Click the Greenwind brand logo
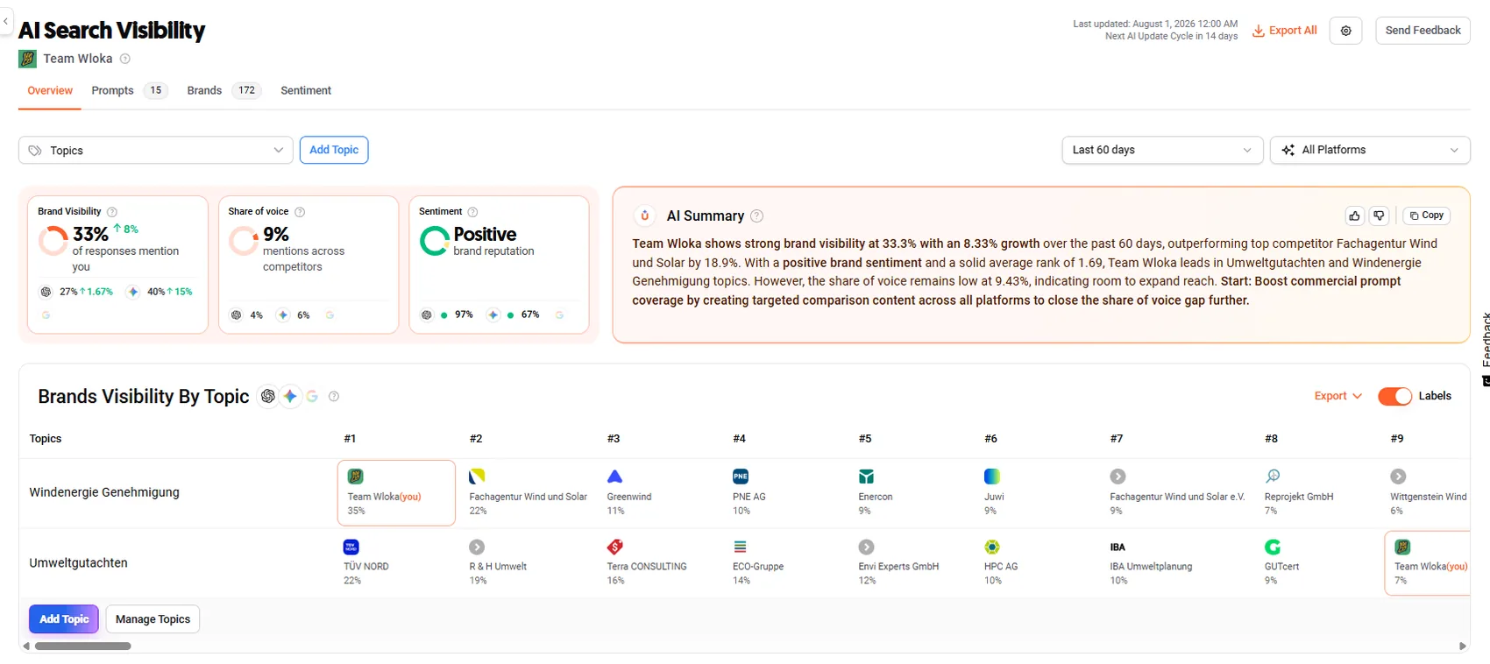Image resolution: width=1490 pixels, height=664 pixels. (x=614, y=477)
